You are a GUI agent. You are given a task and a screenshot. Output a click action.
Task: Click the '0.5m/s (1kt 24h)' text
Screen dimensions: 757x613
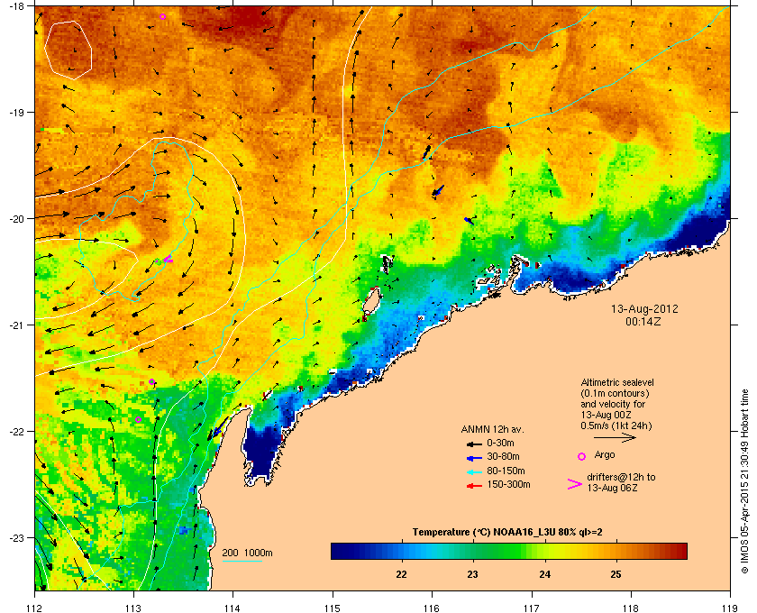pyautogui.click(x=616, y=425)
